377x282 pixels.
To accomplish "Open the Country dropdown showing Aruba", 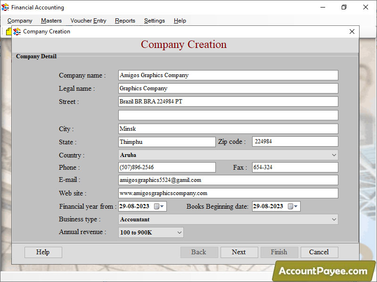I will (x=334, y=155).
